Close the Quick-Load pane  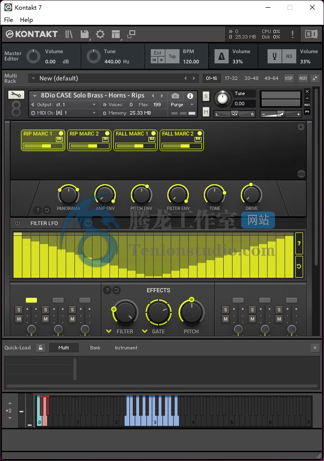(315, 348)
